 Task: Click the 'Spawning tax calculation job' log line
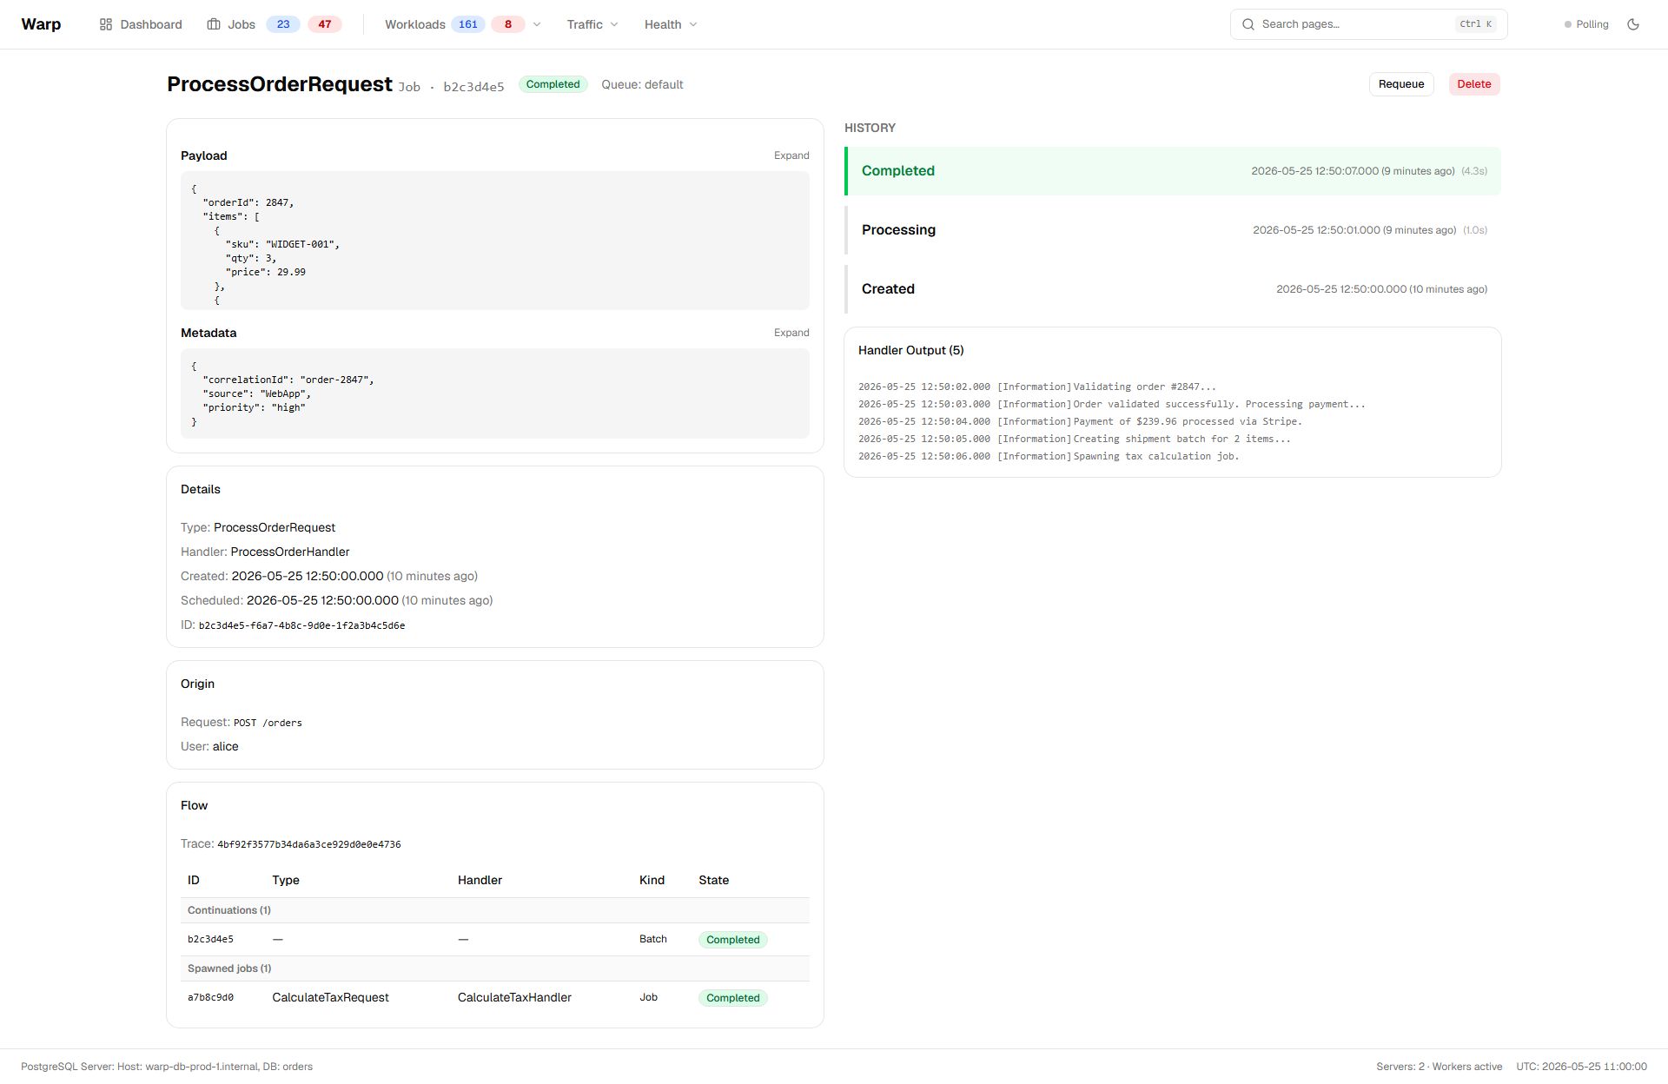pyautogui.click(x=1049, y=456)
